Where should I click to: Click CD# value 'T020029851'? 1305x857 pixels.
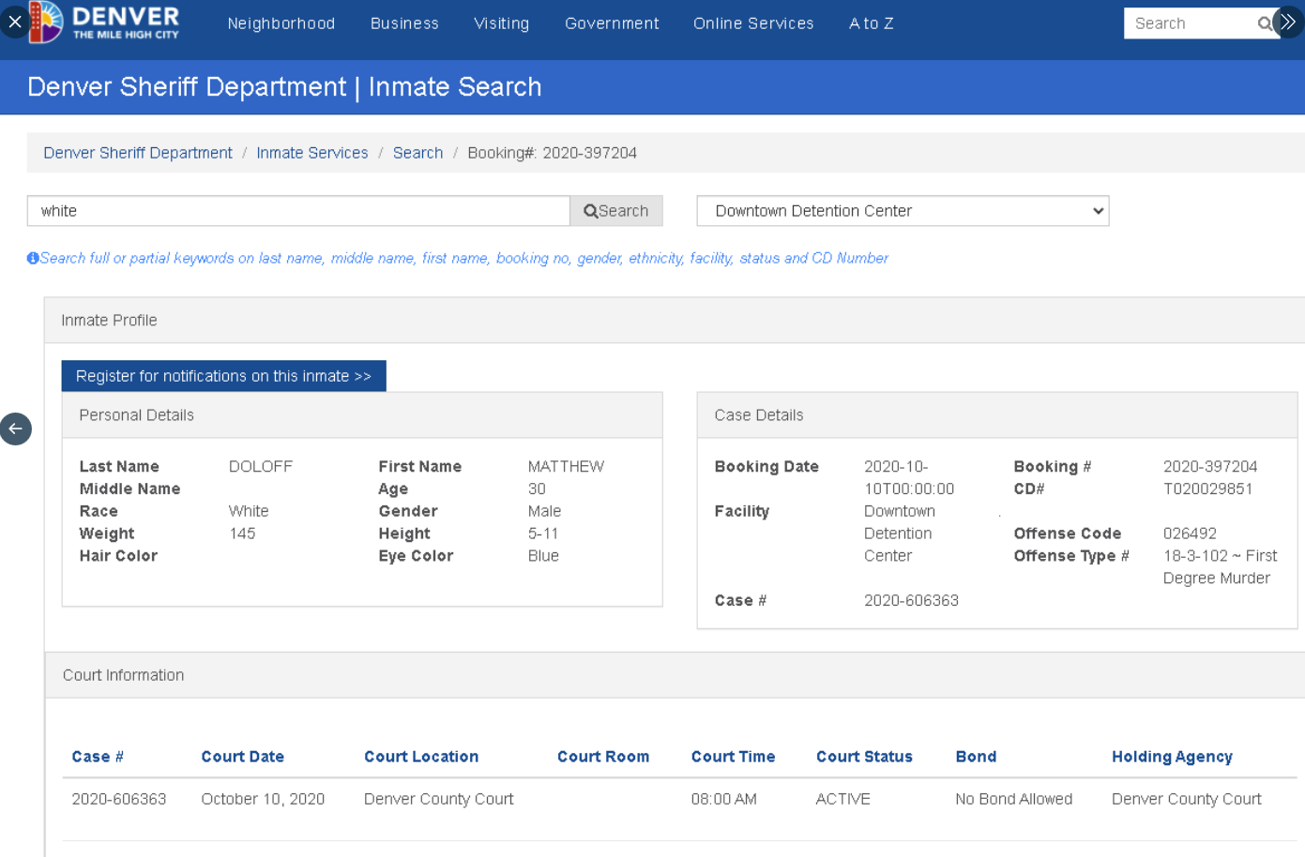1207,489
